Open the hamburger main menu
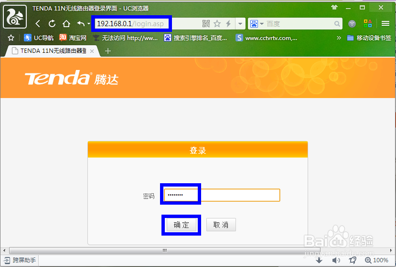The image size is (396, 267). click(x=385, y=23)
